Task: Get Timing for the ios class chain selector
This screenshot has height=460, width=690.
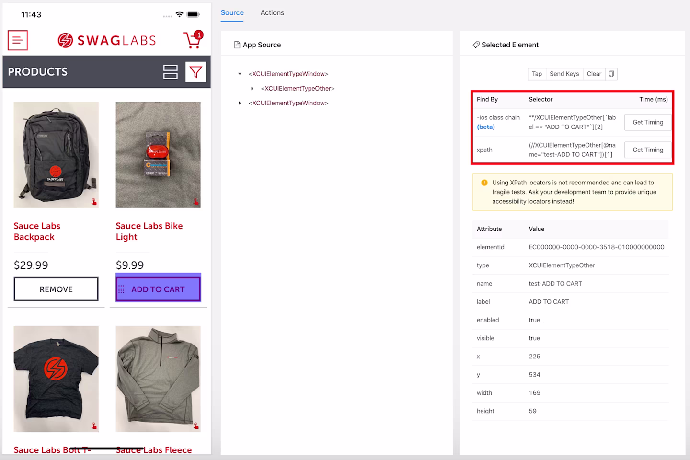Action: click(648, 122)
